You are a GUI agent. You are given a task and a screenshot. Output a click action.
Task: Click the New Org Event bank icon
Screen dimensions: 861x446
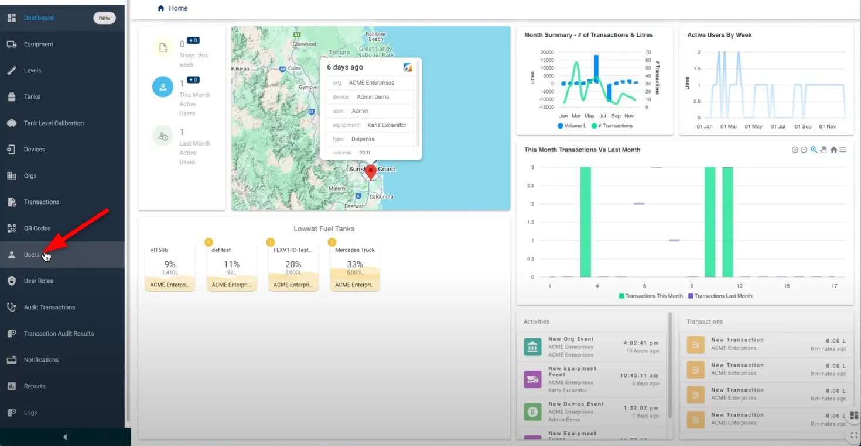pyautogui.click(x=532, y=347)
